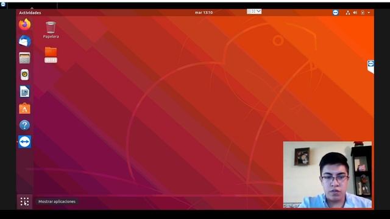Open the Files manager dock icon
Screen dimensions: 390x219
click(x=24, y=58)
